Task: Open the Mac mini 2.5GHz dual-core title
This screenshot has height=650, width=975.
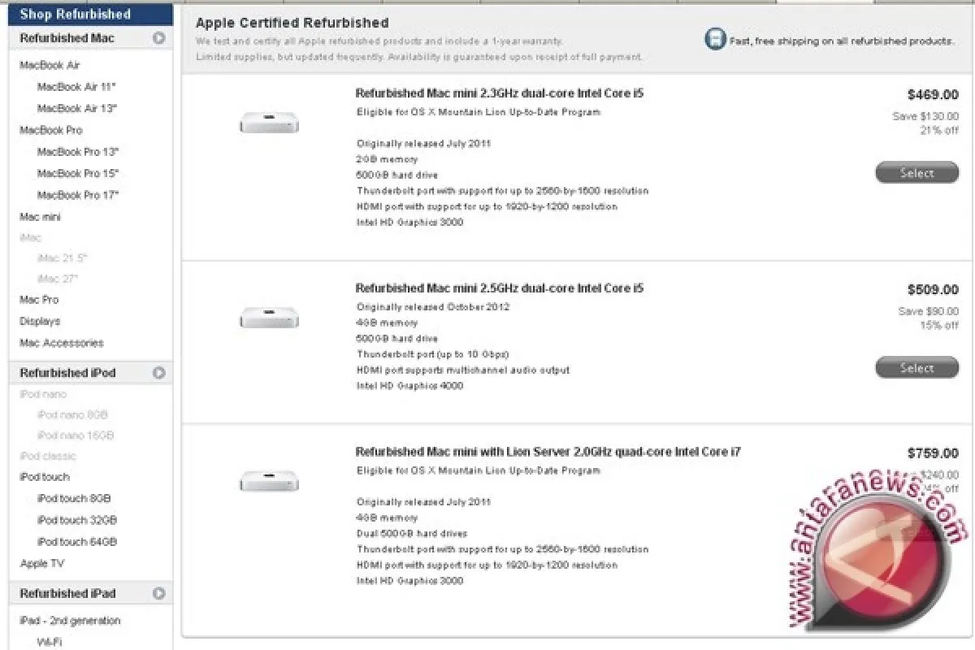Action: tap(500, 288)
